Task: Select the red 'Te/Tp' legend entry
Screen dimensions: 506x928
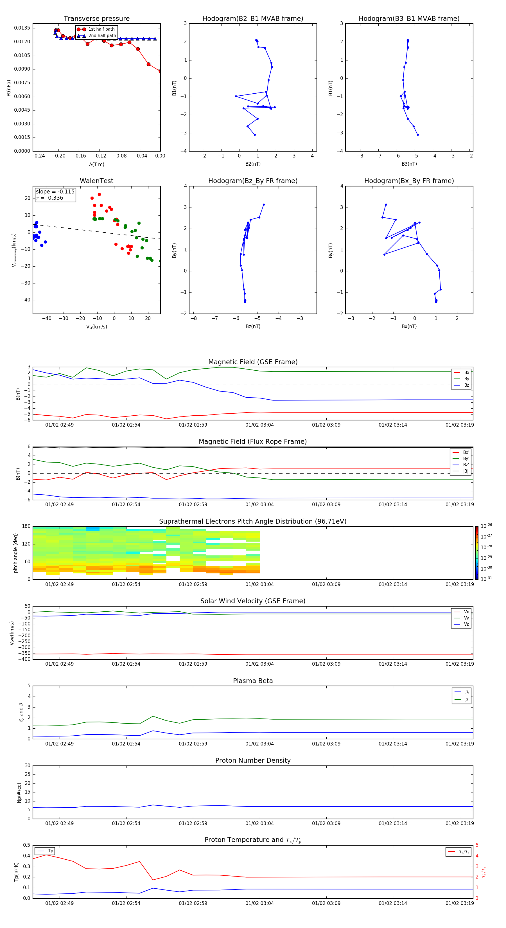Action: coord(459,852)
